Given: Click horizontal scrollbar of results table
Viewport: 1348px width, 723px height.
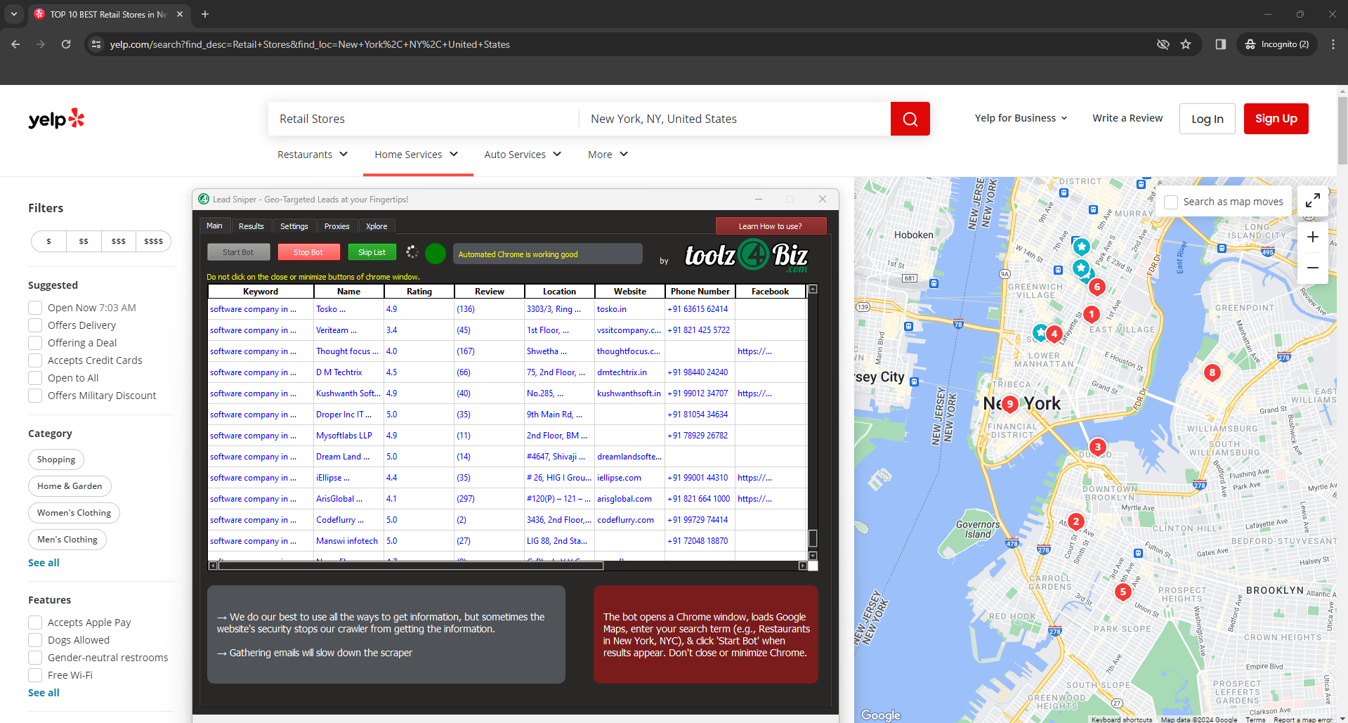Looking at the screenshot, I should coord(411,566).
